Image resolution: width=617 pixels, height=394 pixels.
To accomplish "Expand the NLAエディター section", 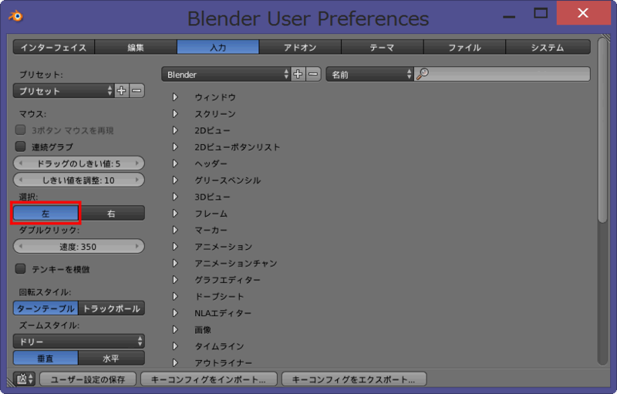I will pos(175,313).
